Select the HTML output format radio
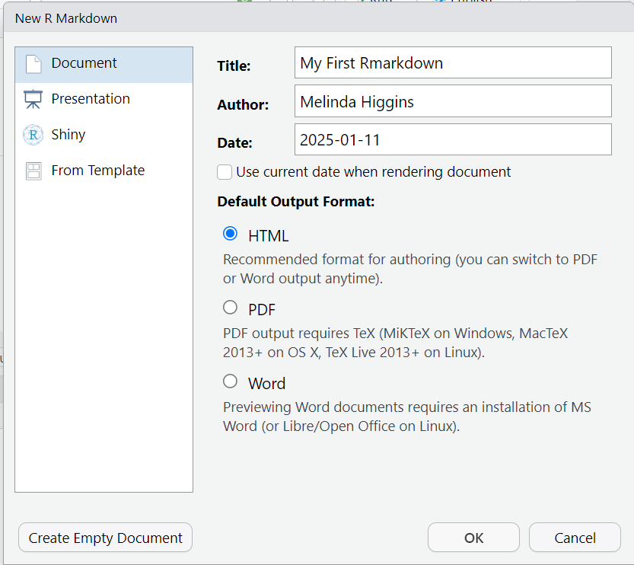This screenshot has width=634, height=565. pyautogui.click(x=230, y=234)
